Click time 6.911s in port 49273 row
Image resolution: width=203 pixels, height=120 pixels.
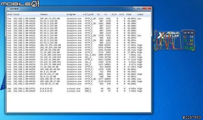(132, 62)
